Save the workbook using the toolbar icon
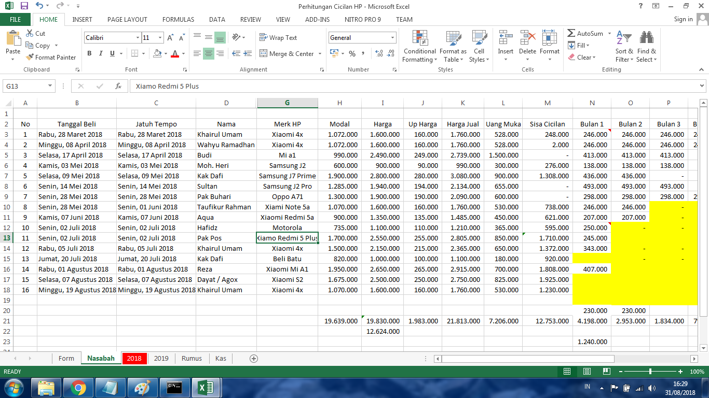 tap(24, 6)
